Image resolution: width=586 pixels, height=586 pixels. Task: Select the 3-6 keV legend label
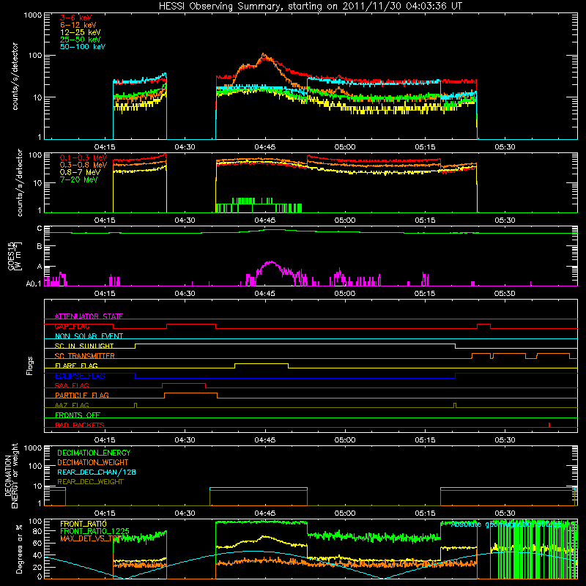(x=76, y=18)
